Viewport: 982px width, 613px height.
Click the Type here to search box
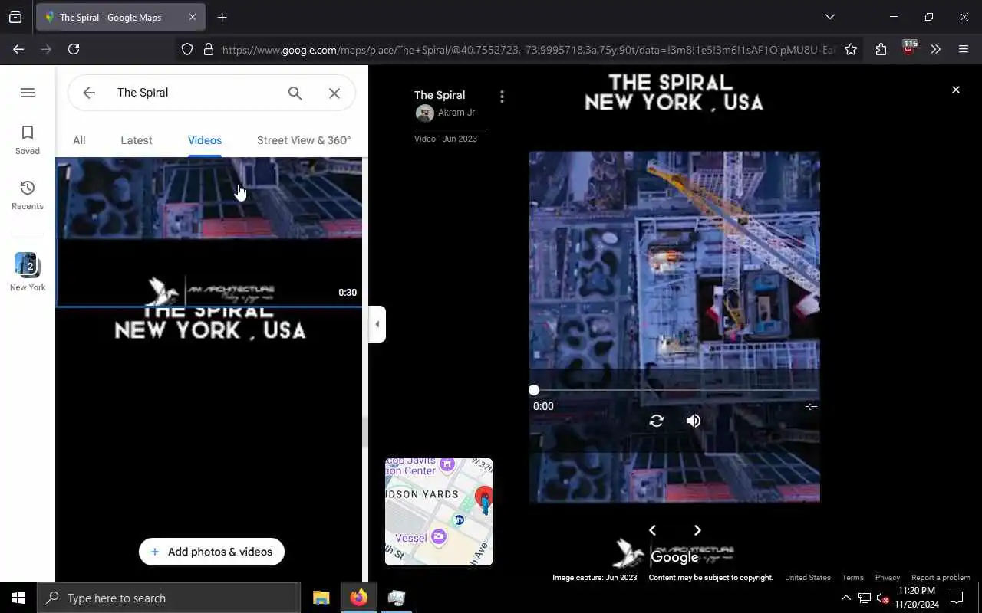click(x=169, y=598)
